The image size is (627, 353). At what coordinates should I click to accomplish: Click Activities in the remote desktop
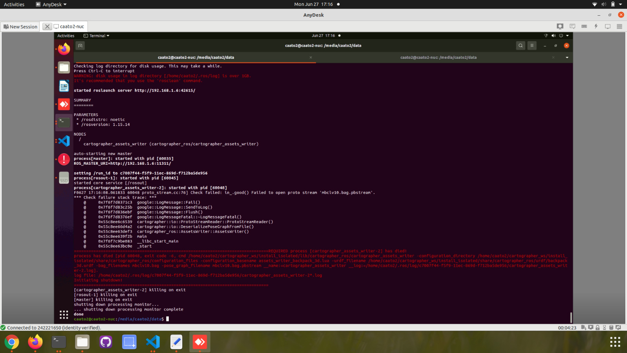[65, 35]
